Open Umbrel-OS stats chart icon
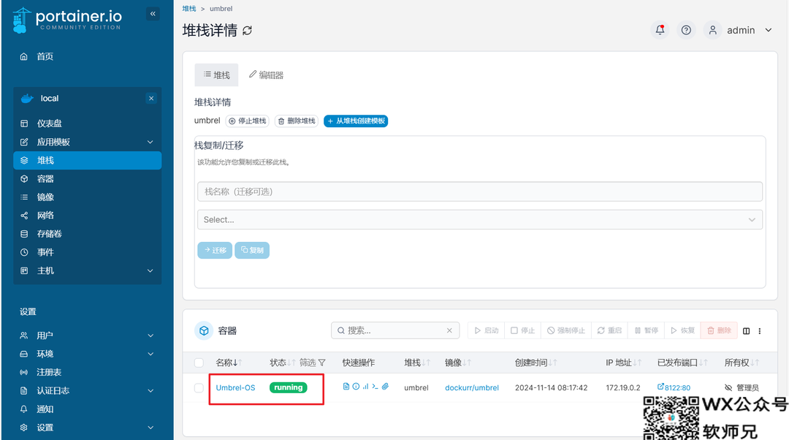 365,387
